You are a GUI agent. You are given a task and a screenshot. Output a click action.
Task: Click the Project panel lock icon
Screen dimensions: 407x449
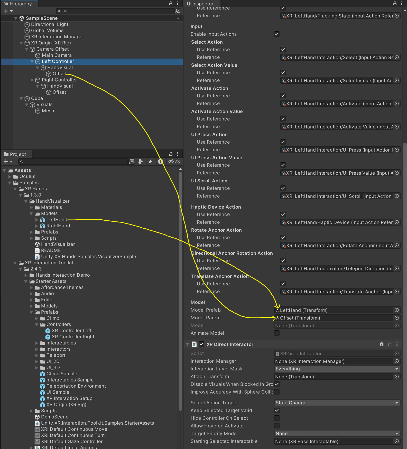tap(171, 154)
